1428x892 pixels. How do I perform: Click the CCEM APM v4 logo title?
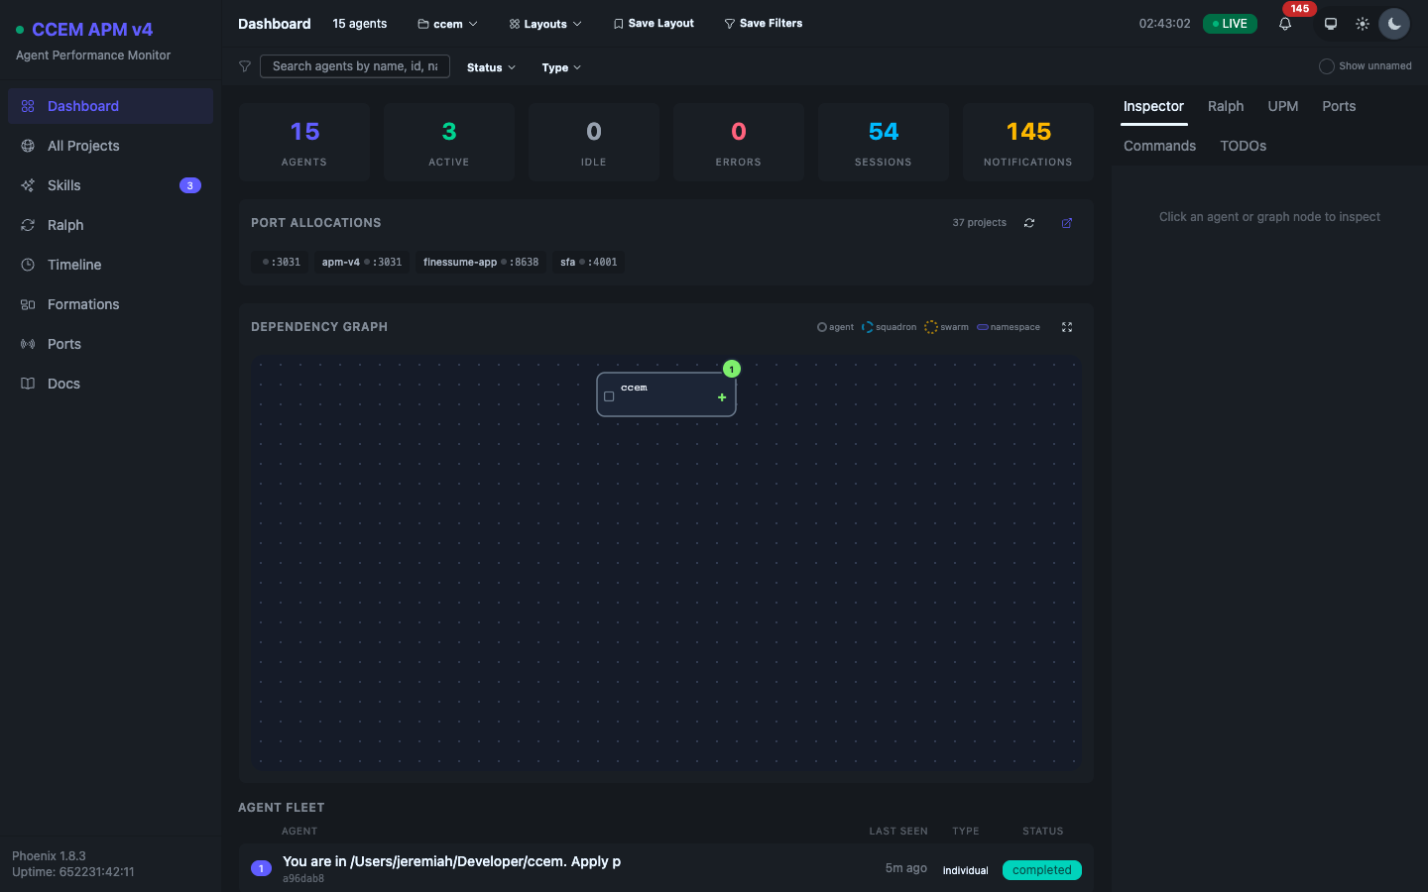[x=92, y=30]
